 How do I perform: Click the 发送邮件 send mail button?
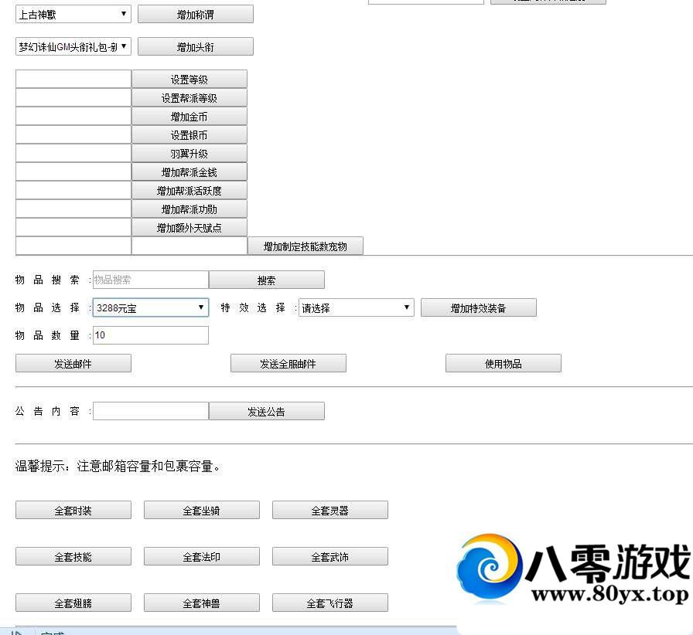[x=73, y=363]
